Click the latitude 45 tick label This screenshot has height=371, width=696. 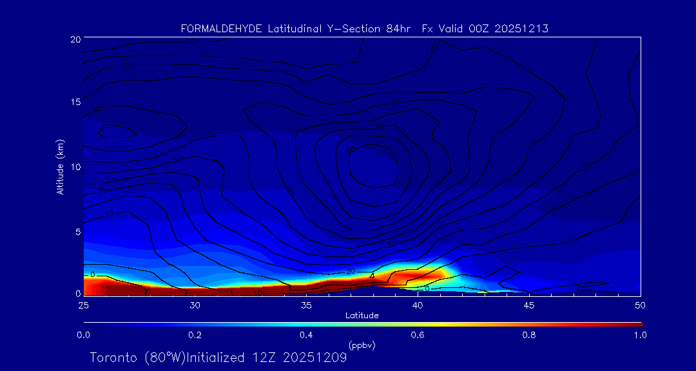click(529, 305)
